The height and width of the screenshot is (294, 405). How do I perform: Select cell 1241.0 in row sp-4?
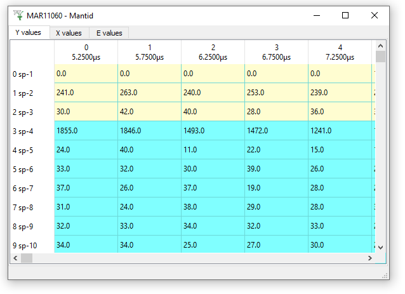340,131
